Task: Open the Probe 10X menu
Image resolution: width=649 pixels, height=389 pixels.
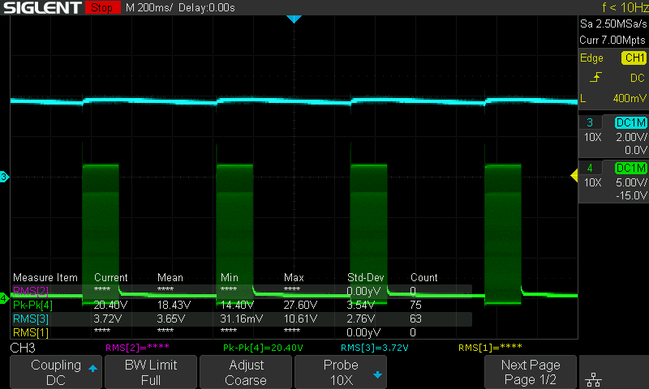Action: coord(341,372)
